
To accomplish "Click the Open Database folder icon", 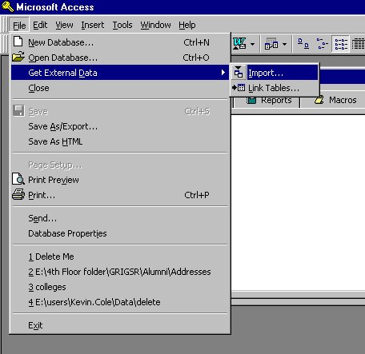I will 18,57.
